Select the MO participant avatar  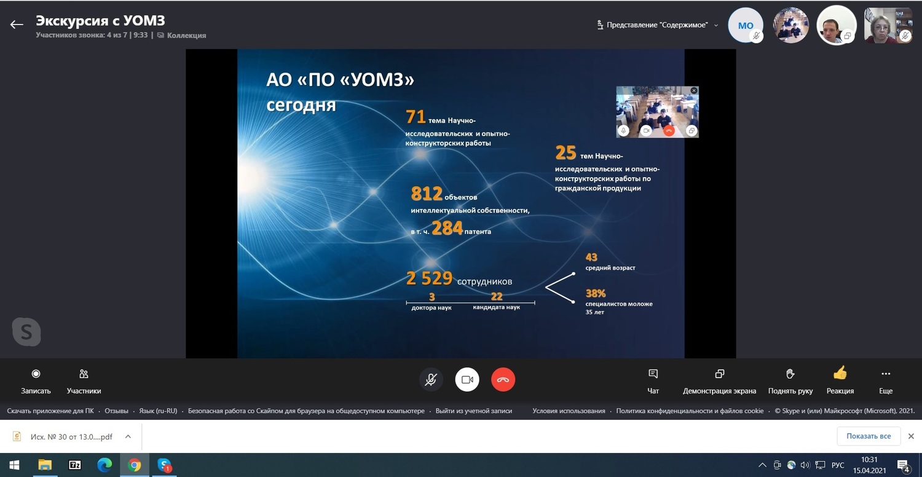tap(746, 25)
